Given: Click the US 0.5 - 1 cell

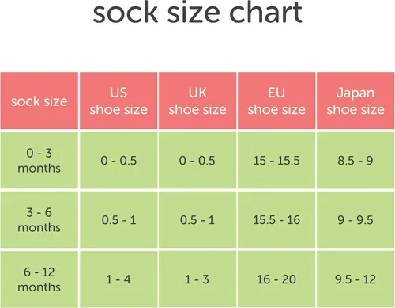Looking at the screenshot, I should 118,219.
